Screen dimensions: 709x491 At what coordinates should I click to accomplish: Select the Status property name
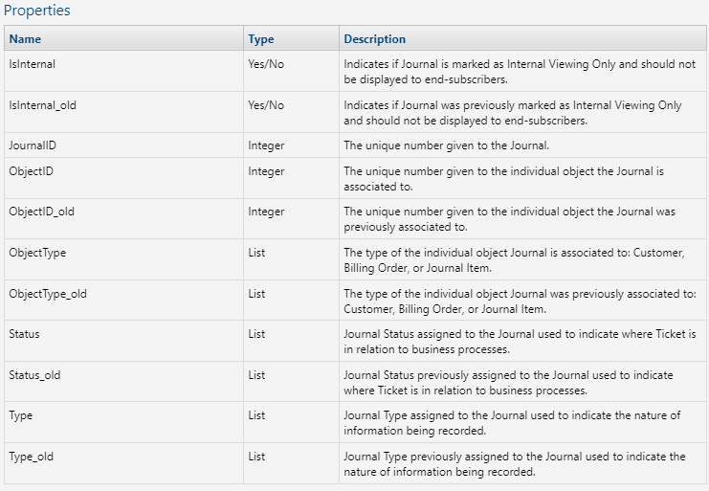click(x=25, y=334)
